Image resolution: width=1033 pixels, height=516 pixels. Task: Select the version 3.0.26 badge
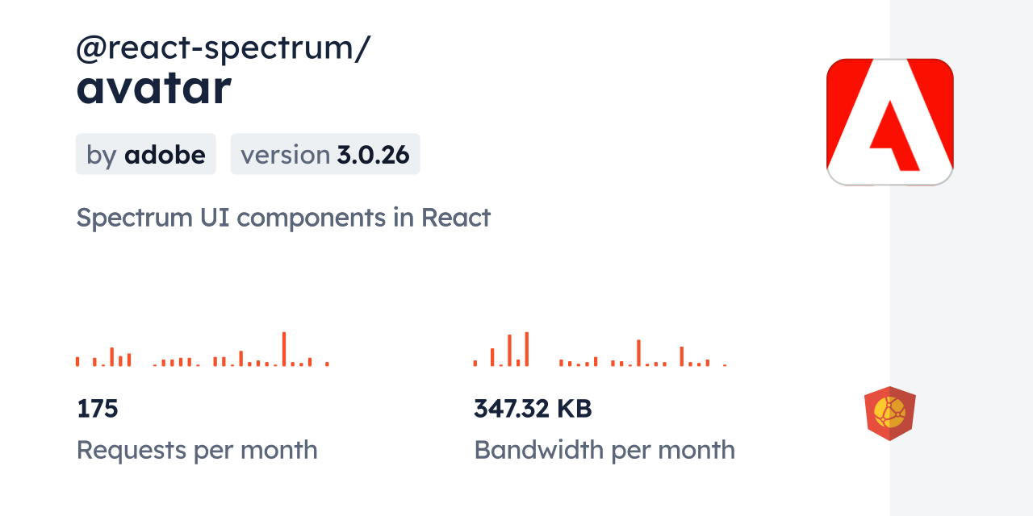[325, 154]
